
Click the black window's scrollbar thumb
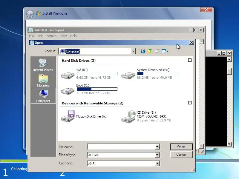pos(229,71)
